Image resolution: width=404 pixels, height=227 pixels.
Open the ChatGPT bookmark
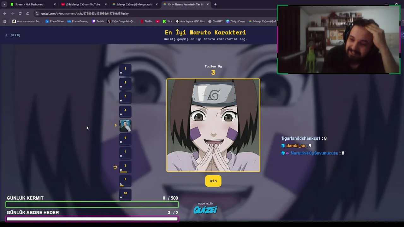tap(215, 21)
